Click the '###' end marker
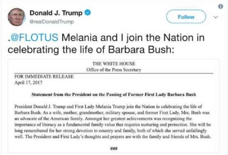Viewport: 228px width, 155px height. click(114, 148)
